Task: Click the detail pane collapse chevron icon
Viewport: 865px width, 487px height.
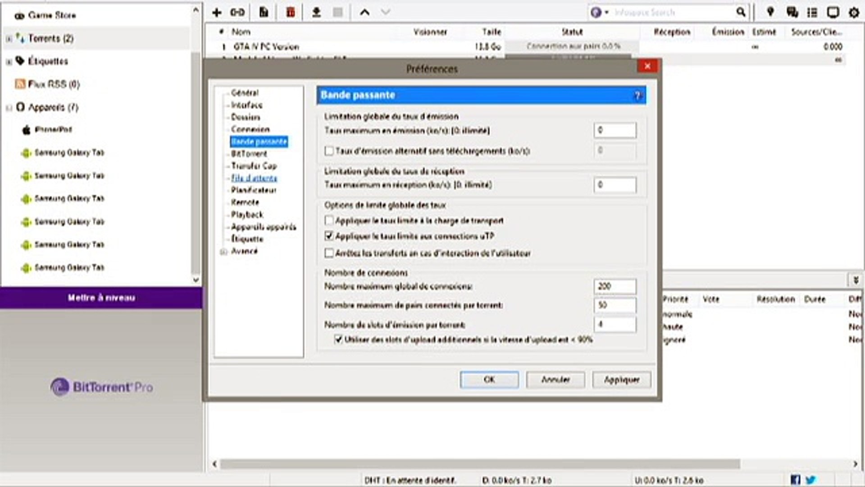Action: pos(856,280)
